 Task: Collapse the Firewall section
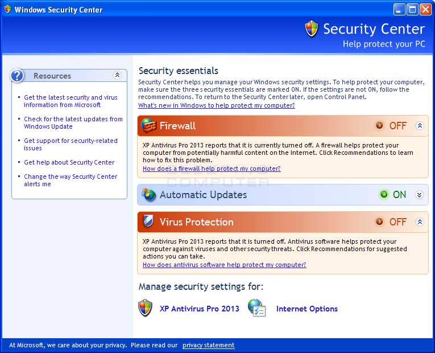pos(420,125)
